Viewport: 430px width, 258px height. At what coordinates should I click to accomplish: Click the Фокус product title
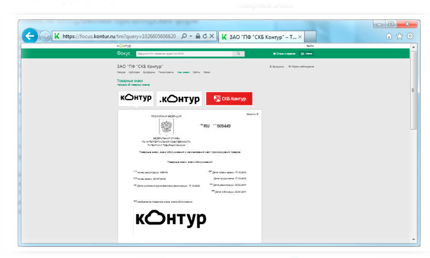[x=124, y=53]
